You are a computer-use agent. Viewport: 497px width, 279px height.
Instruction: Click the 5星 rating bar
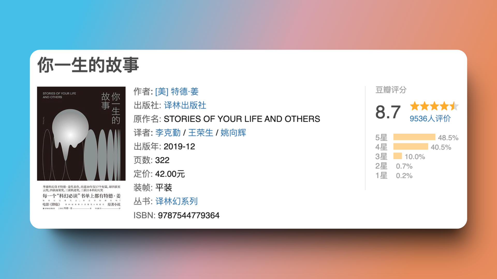coord(414,137)
